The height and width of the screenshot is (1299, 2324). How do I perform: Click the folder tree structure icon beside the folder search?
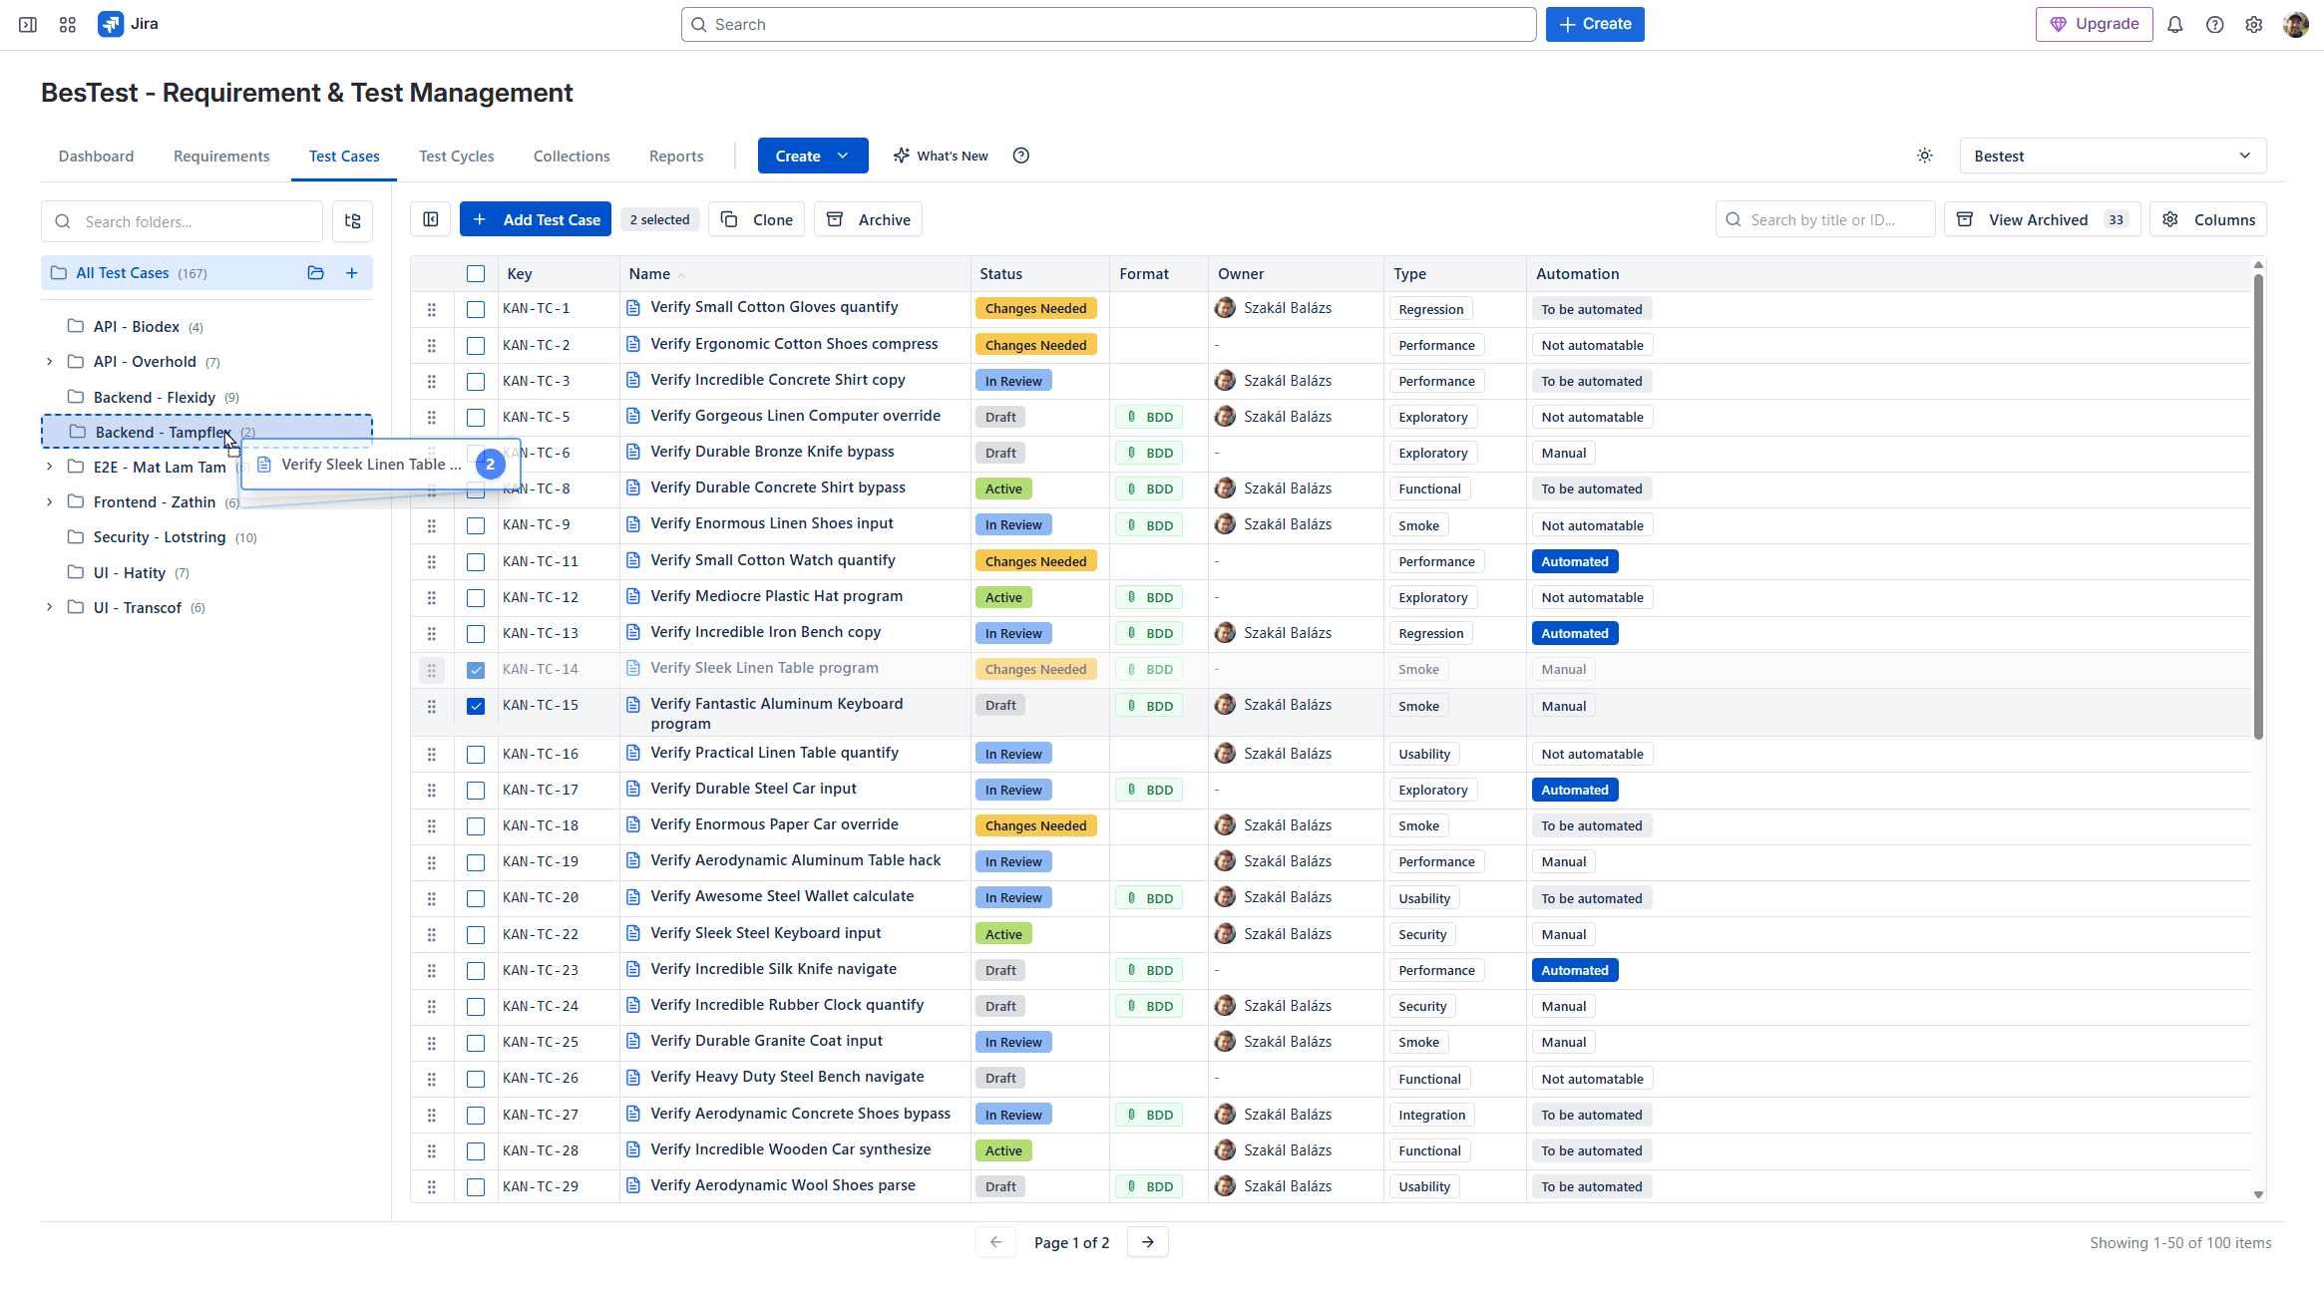[351, 220]
